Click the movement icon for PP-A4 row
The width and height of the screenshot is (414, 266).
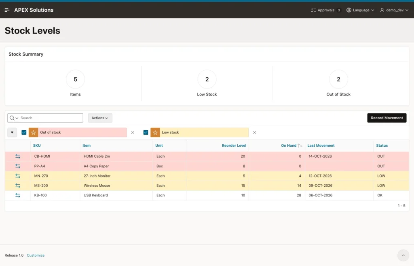[18, 166]
